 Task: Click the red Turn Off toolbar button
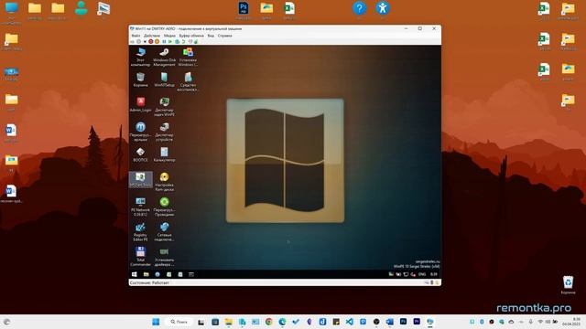(150, 41)
